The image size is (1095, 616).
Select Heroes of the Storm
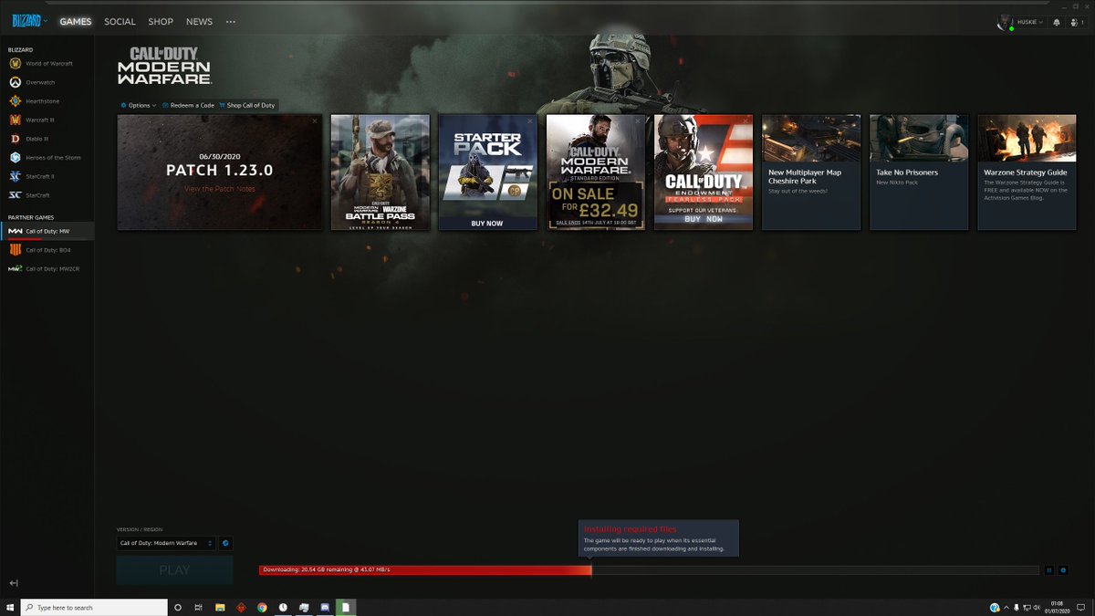tap(46, 157)
